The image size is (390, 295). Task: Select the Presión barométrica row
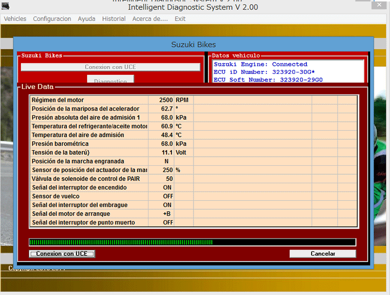[193, 144]
